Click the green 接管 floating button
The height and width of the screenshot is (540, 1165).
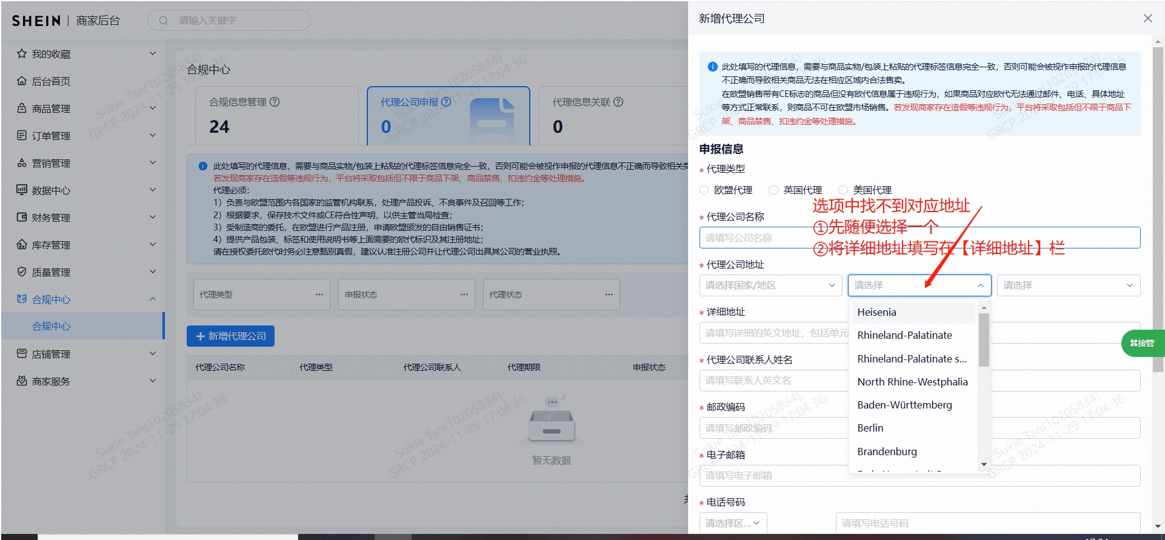point(1143,343)
